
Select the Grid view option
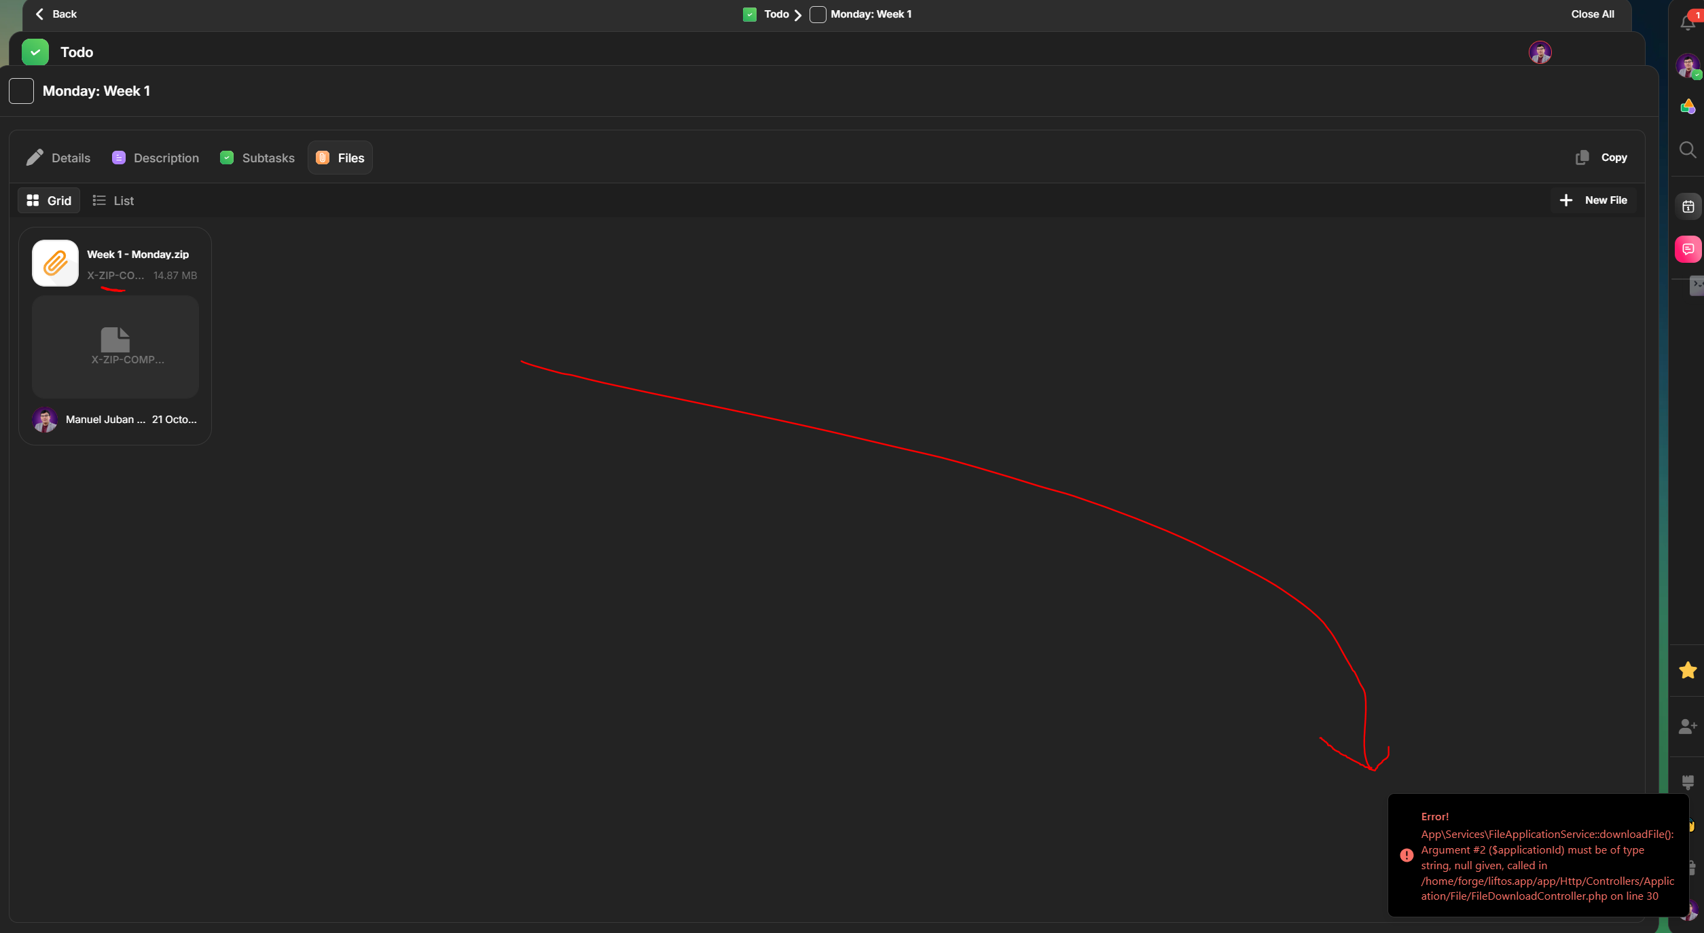(49, 200)
